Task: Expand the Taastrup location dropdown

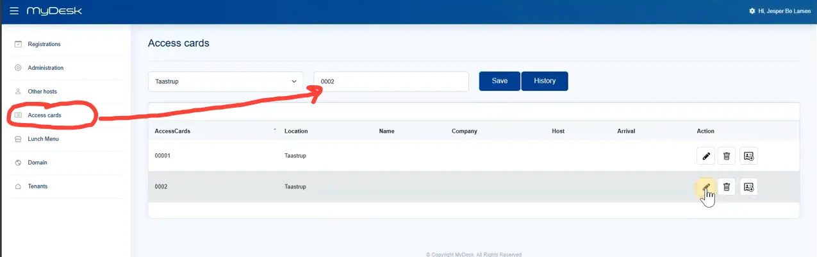Action: click(x=226, y=81)
